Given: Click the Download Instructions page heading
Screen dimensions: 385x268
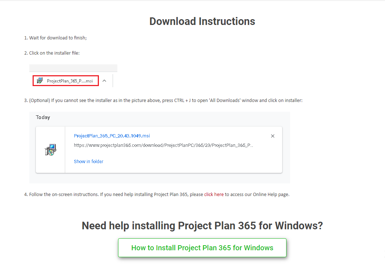Looking at the screenshot, I should (202, 21).
